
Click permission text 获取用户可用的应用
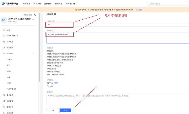(54, 66)
